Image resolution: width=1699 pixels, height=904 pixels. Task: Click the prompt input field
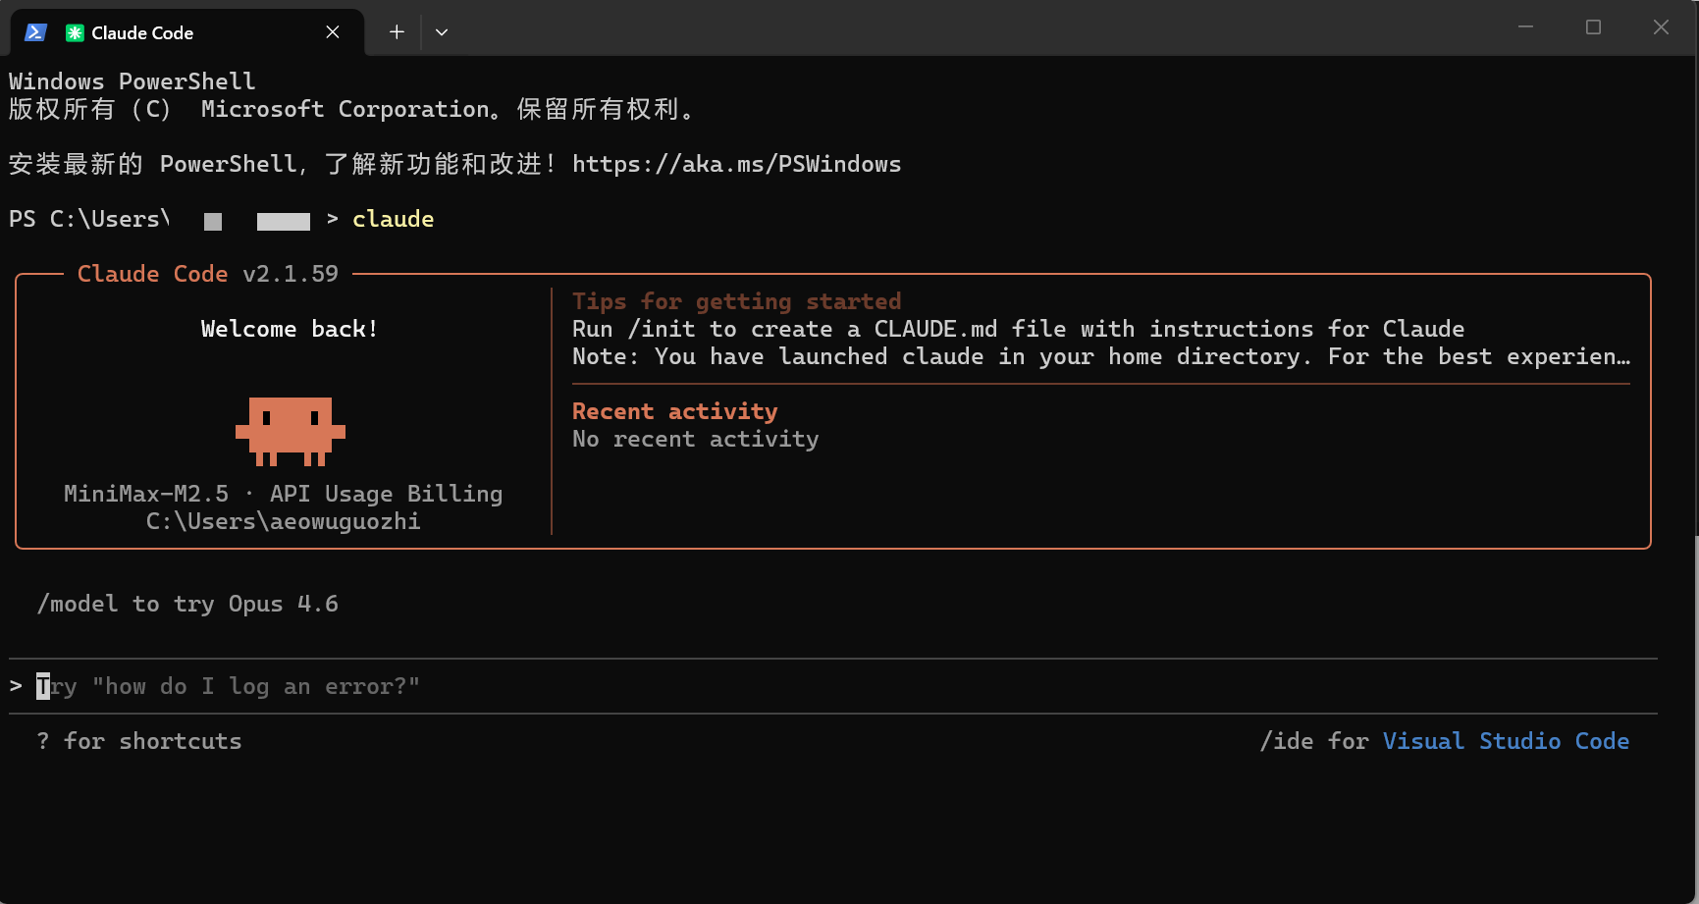point(833,686)
